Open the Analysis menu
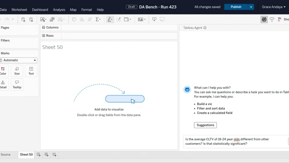Image resolution: width=289 pixels, height=163 pixels. pos(59,10)
